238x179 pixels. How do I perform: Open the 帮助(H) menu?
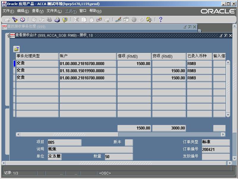[x=95, y=11]
